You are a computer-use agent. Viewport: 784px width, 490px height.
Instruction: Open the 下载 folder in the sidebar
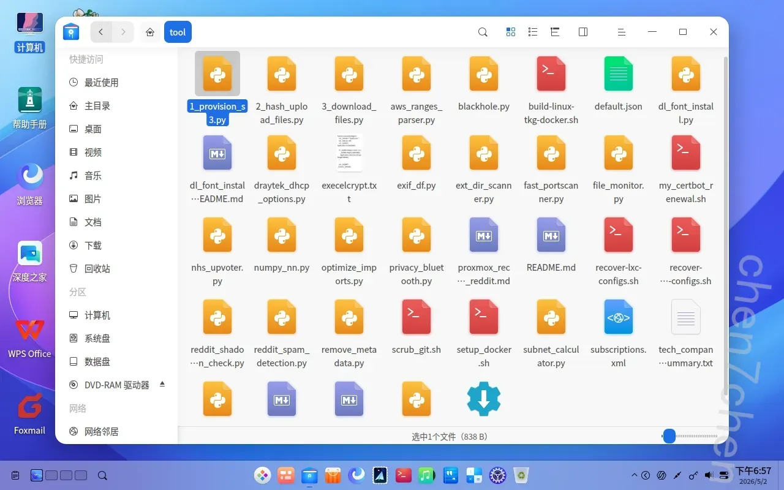116,246
